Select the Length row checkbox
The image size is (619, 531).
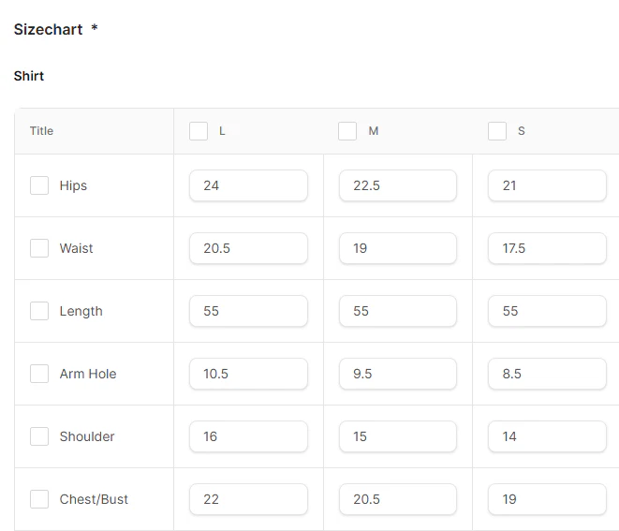tap(39, 311)
